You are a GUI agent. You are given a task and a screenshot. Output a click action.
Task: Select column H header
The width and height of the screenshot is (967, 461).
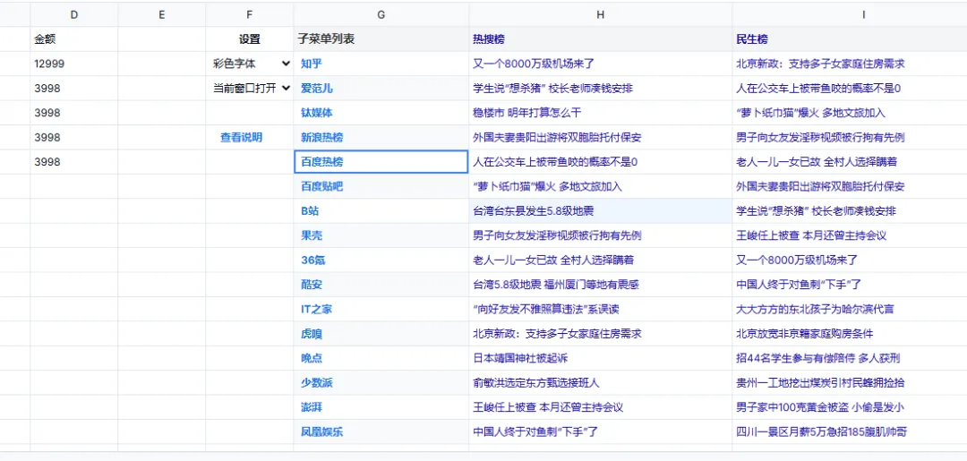(600, 15)
